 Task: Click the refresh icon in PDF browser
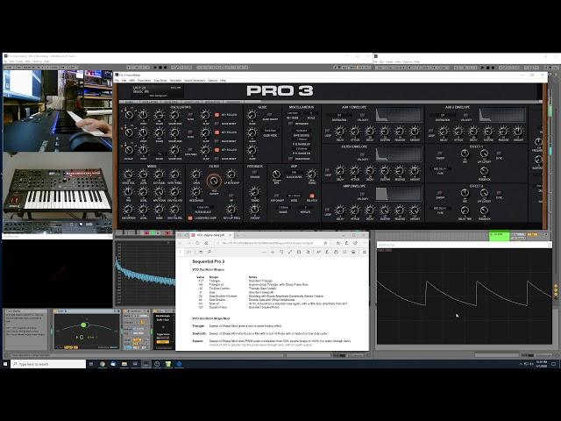(x=197, y=243)
